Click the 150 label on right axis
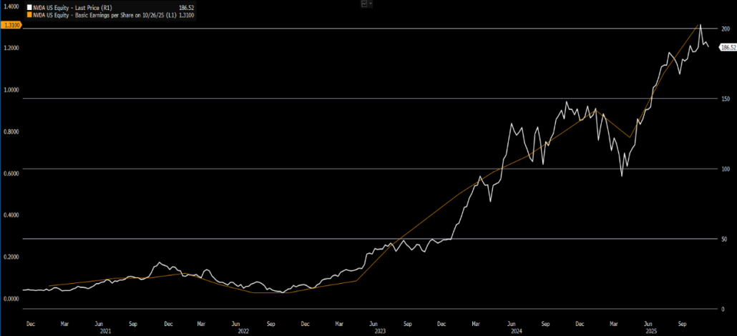Screen dimensions: 737x336 pyautogui.click(x=725, y=99)
